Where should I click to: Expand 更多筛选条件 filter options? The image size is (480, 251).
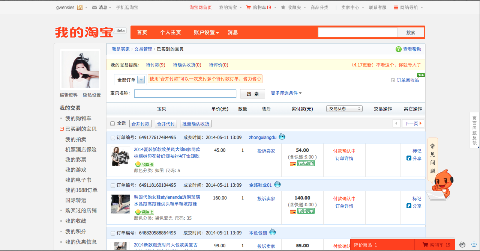tap(286, 93)
